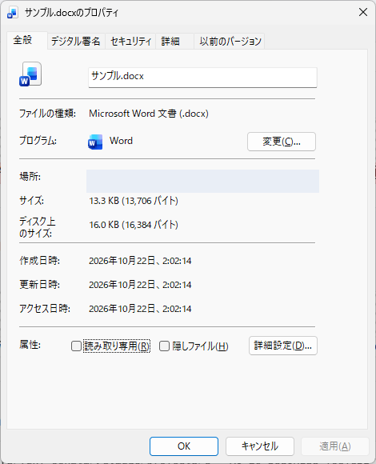This screenshot has height=464, width=376.
Task: Click the highlighted 場所 path field
Action: [x=202, y=181]
